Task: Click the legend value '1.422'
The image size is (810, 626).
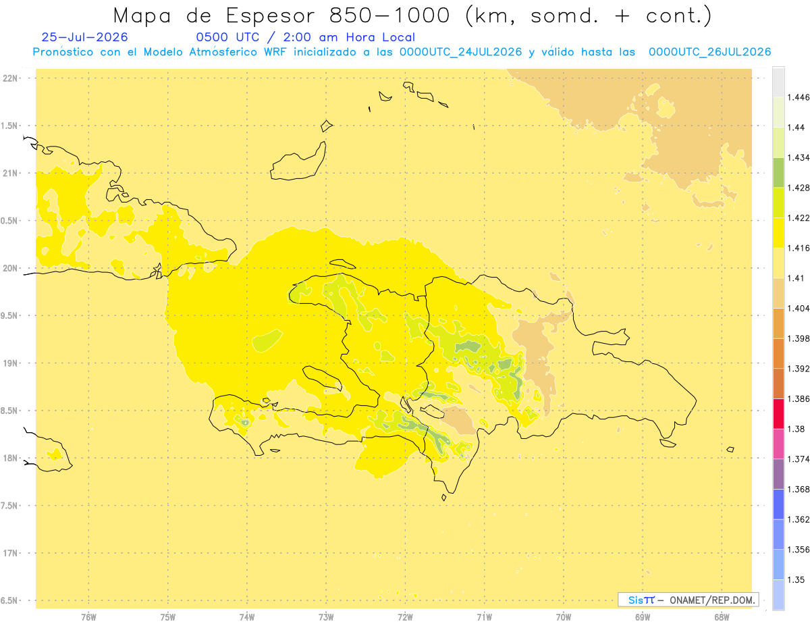Action: pyautogui.click(x=799, y=217)
